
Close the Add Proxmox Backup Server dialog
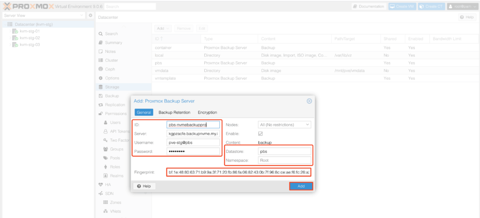[x=309, y=101]
